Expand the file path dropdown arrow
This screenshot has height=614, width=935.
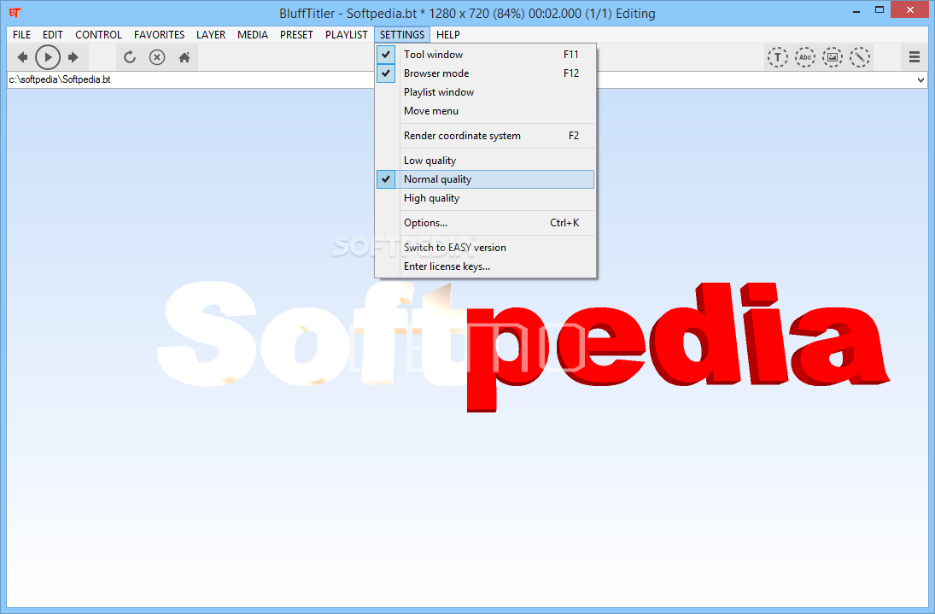[x=920, y=80]
